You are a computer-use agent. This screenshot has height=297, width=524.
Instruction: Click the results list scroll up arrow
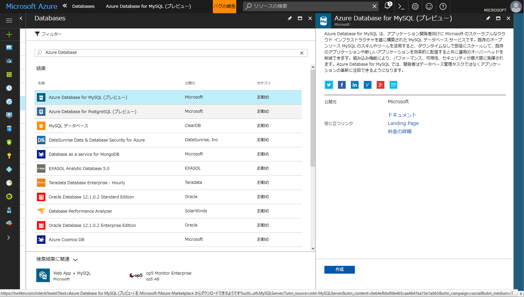click(313, 67)
